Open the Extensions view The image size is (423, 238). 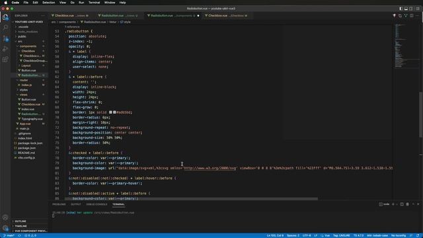(x=5, y=59)
